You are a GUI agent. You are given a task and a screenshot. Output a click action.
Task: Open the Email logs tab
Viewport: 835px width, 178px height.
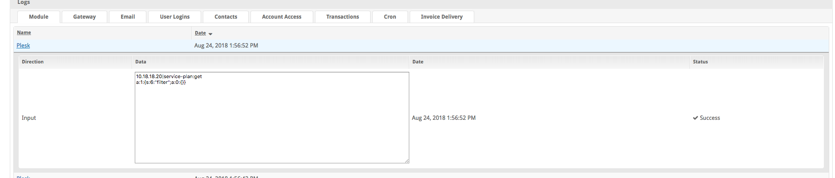click(x=128, y=17)
